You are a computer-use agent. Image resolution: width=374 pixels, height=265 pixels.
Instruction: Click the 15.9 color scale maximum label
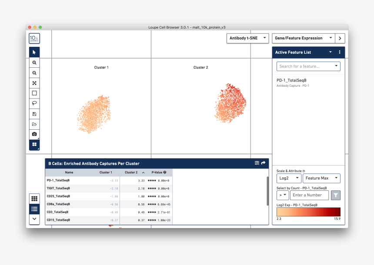tap(337, 219)
